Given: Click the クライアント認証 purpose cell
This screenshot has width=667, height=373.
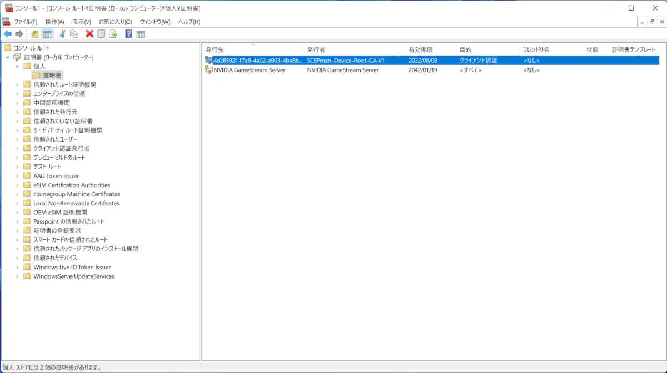Looking at the screenshot, I should (478, 61).
